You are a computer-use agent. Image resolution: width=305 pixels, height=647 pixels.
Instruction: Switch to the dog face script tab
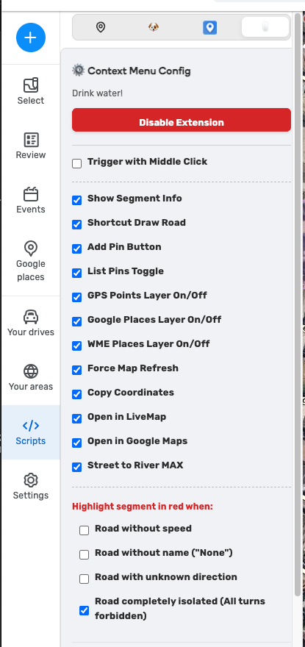154,27
